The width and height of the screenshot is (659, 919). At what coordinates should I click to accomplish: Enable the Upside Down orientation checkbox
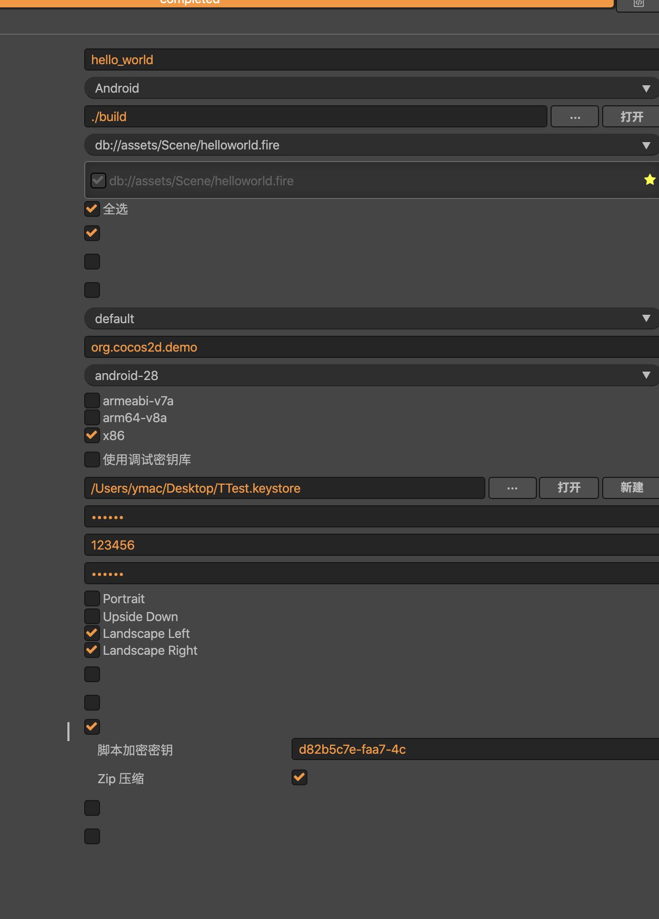92,616
